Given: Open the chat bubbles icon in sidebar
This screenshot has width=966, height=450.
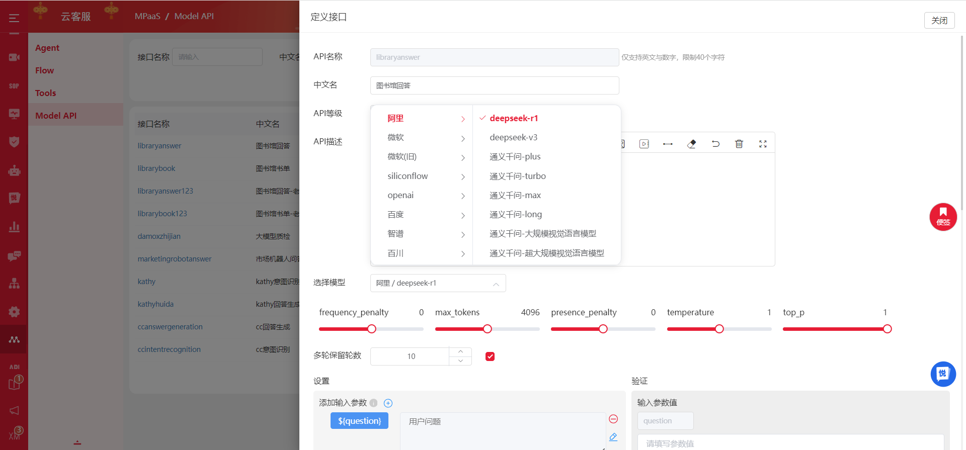Looking at the screenshot, I should point(14,255).
